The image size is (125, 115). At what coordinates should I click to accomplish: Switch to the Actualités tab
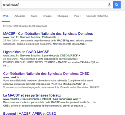click(x=20, y=16)
